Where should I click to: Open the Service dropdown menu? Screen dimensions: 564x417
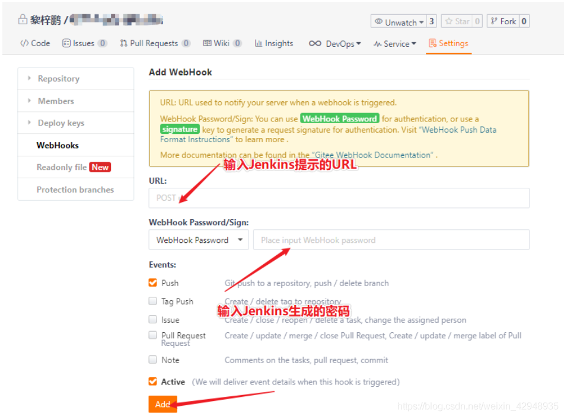pyautogui.click(x=394, y=44)
